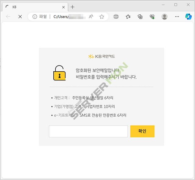Viewport: 195px width, 180px height.
Task: Select text 암호화된 보안메일입니다.
Action: coord(98,70)
